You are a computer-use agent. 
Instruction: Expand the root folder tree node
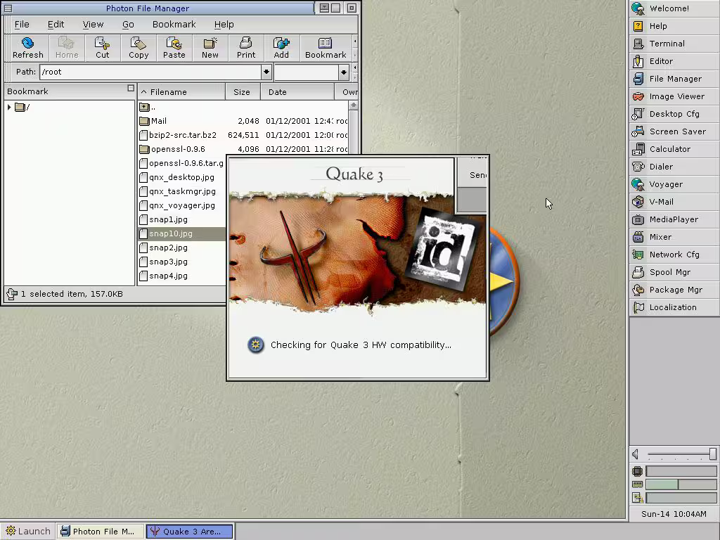[9, 108]
